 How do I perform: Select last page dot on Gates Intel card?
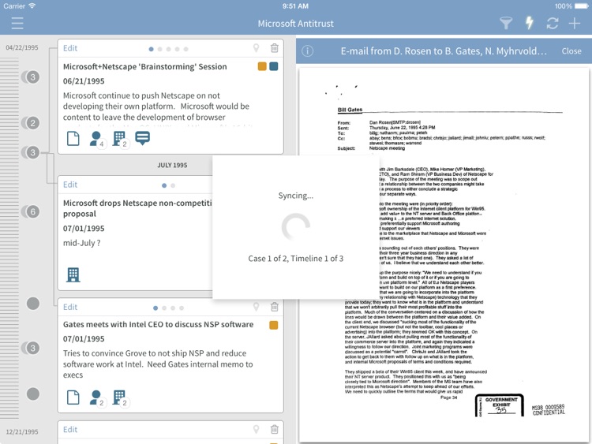tap(182, 308)
